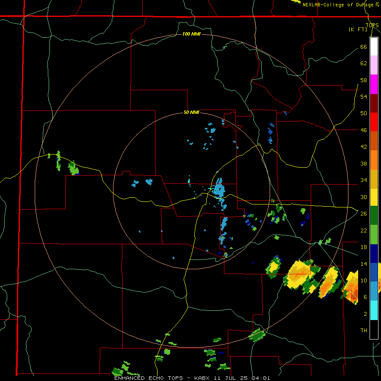
Task: Click the 'ENHANCED ECHO TOPS' product title
Action: point(149,378)
